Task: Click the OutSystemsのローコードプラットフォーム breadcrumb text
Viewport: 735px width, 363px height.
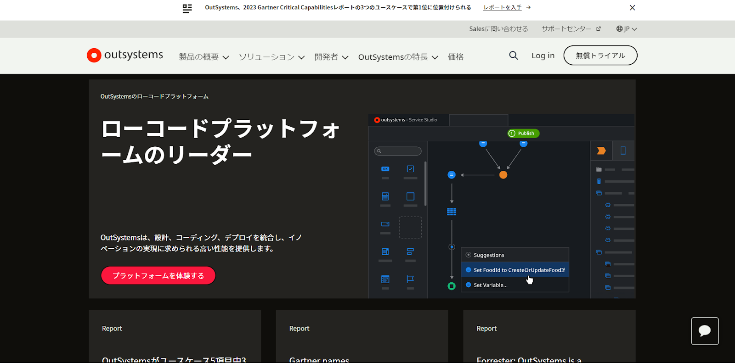Action: [154, 96]
